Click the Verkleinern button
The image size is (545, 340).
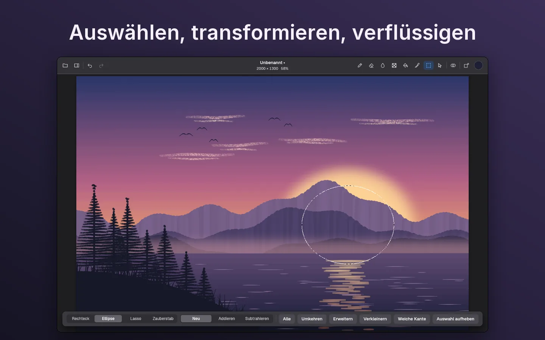point(375,319)
